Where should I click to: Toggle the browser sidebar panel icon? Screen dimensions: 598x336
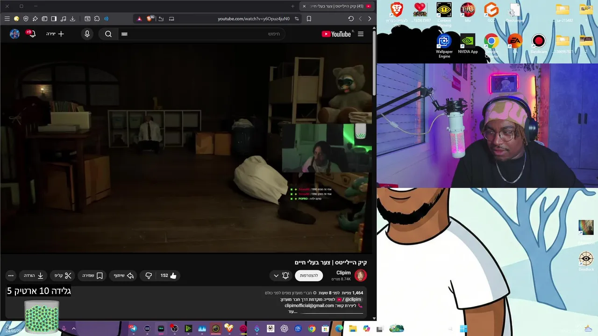pyautogui.click(x=54, y=19)
